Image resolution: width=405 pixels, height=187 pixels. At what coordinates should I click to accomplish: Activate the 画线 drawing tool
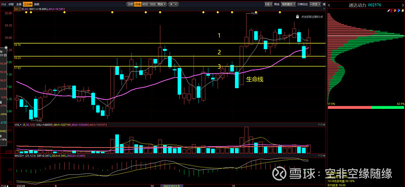point(277,5)
